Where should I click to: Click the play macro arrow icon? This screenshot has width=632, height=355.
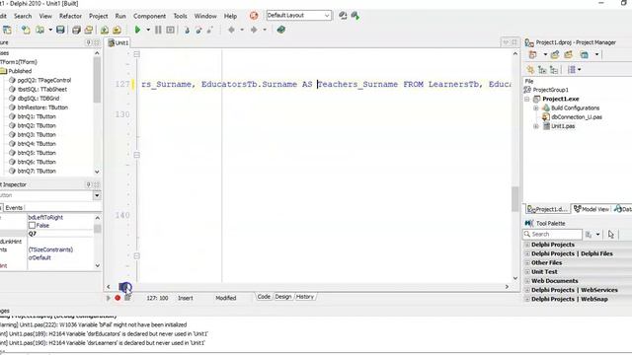click(x=109, y=298)
